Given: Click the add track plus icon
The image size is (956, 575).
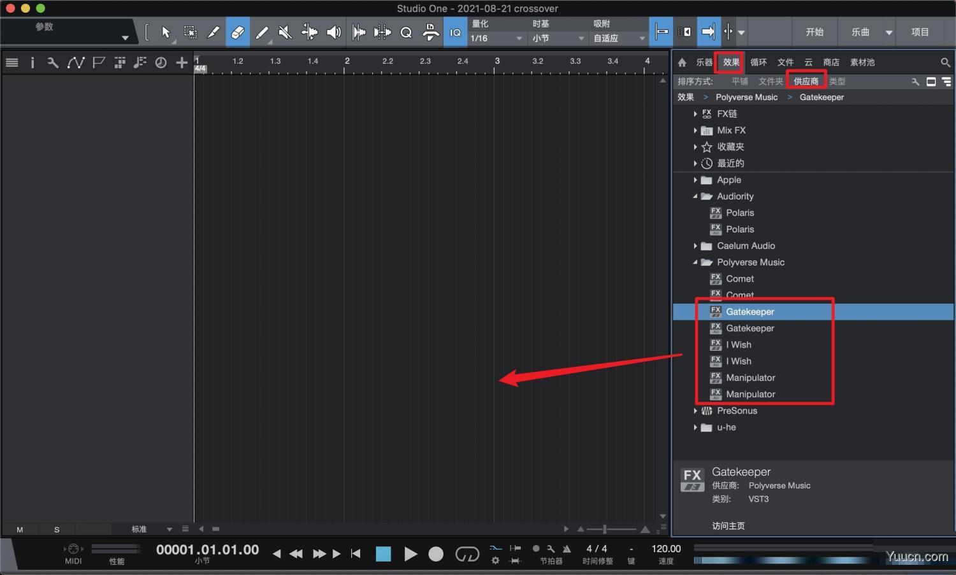Looking at the screenshot, I should tap(182, 62).
